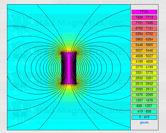Choose the 419 - 838 legend swatch
This screenshot has width=166, height=133.
pos(144,112)
